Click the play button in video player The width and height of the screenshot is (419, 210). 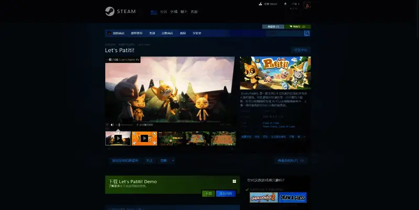click(x=107, y=125)
